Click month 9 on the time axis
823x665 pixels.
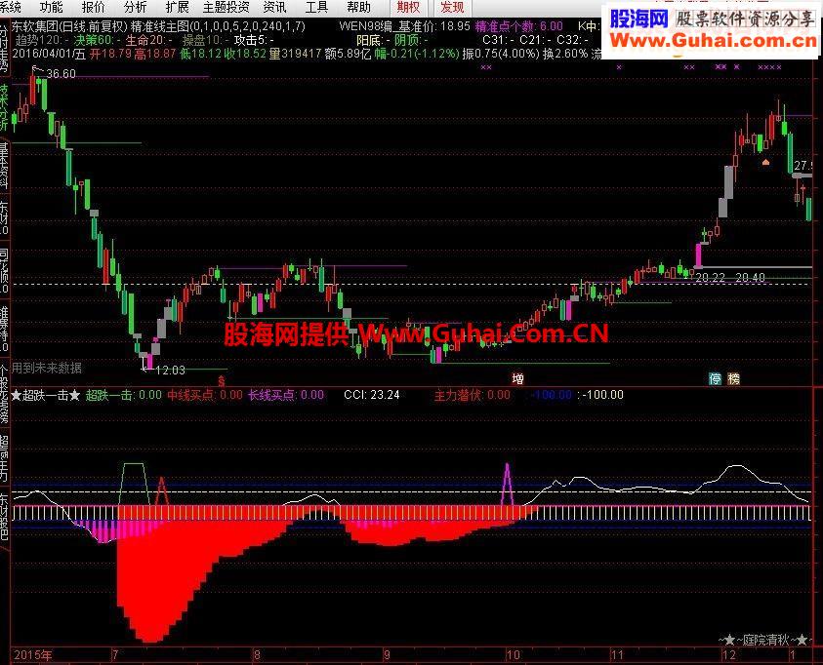(x=387, y=654)
